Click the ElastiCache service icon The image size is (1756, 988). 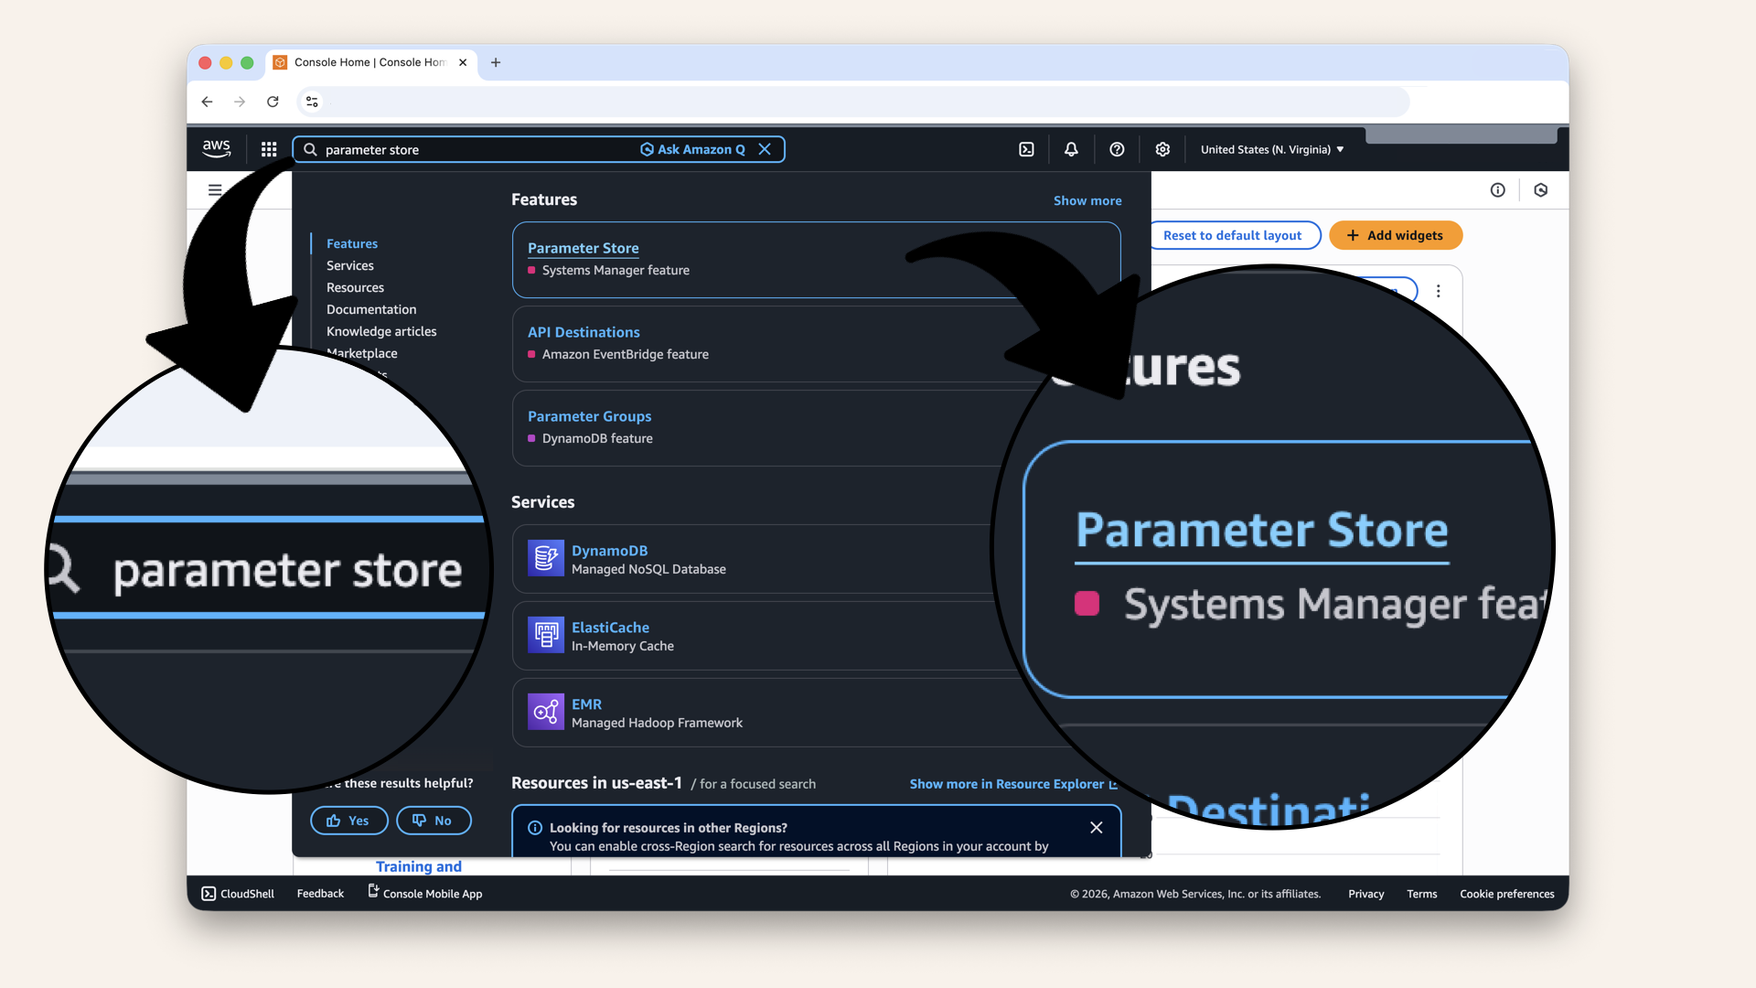point(545,636)
